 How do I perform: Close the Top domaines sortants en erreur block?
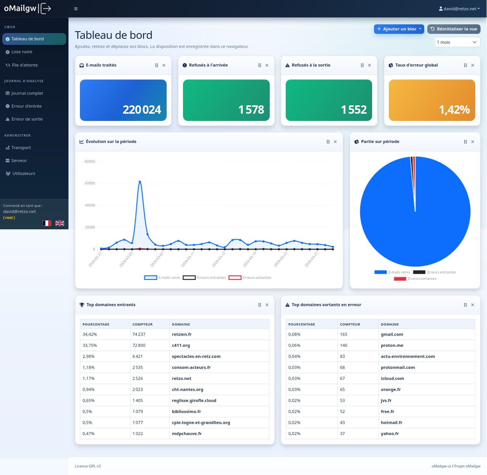coord(473,305)
